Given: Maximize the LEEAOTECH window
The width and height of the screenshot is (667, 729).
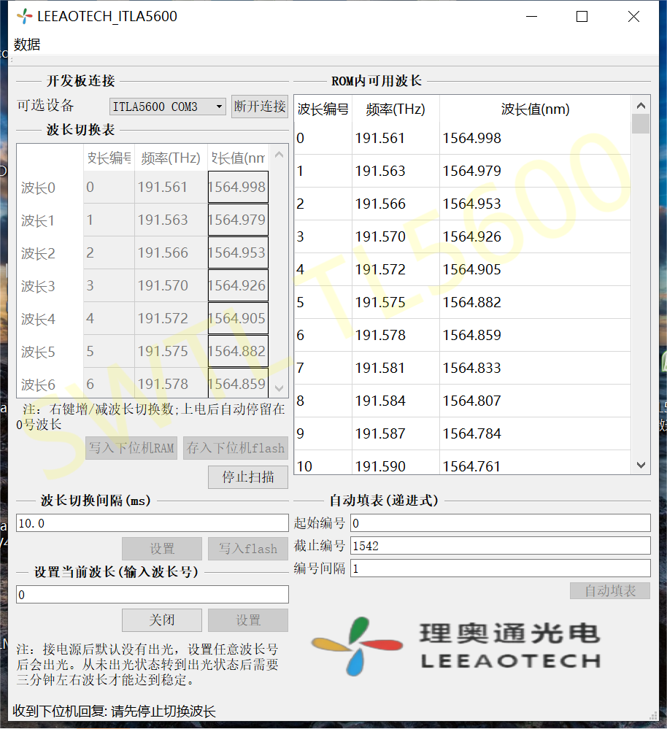Looking at the screenshot, I should click(582, 17).
